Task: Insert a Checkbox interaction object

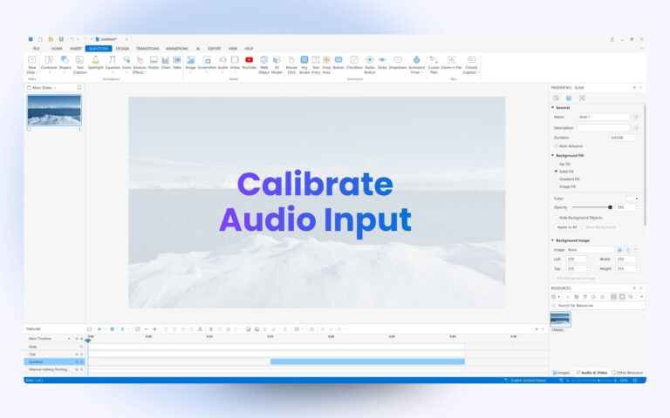Action: [x=354, y=63]
